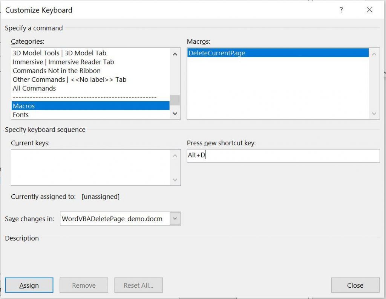Open the Save changes in dropdown
This screenshot has height=299, width=386.
pyautogui.click(x=174, y=218)
